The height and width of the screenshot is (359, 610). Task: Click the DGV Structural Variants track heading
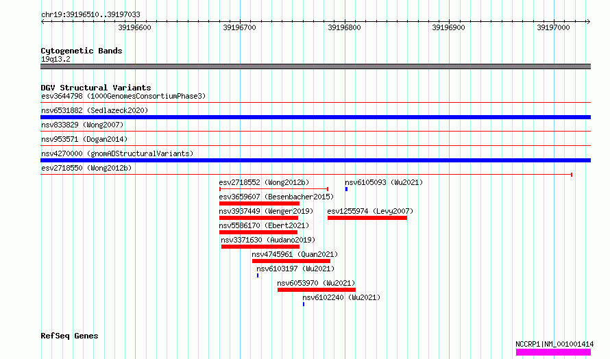pos(96,88)
